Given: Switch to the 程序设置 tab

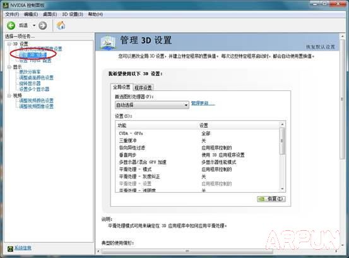Looking at the screenshot, I should (143, 88).
